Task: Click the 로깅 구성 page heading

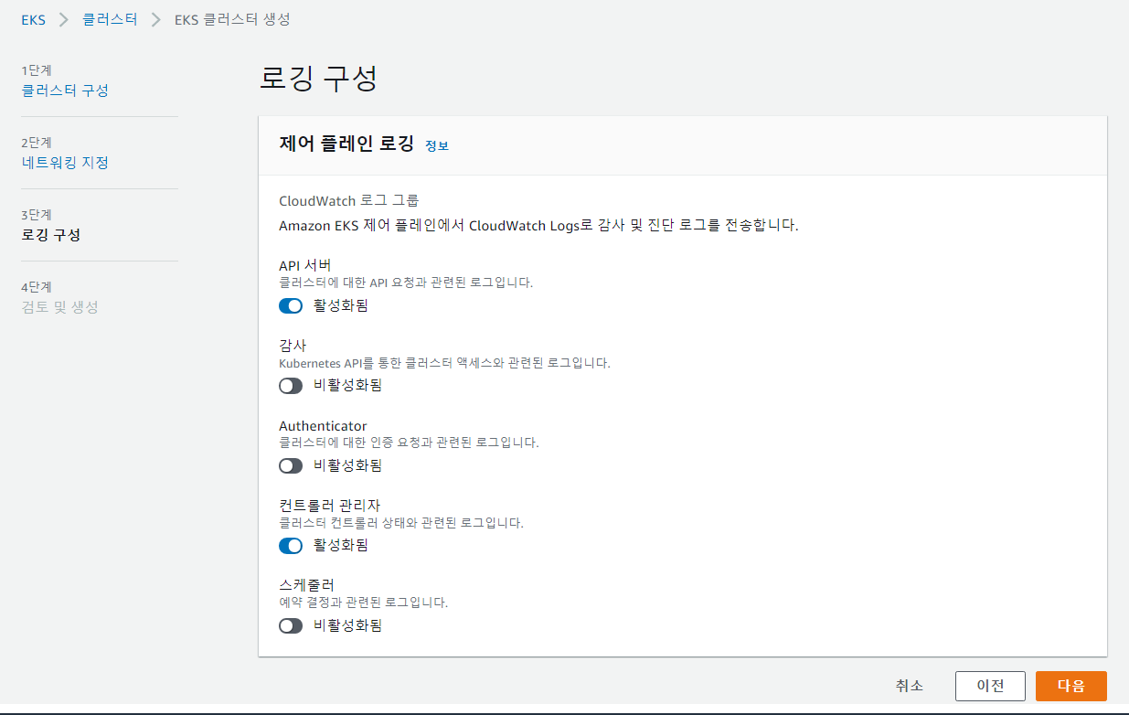Action: pos(319,79)
